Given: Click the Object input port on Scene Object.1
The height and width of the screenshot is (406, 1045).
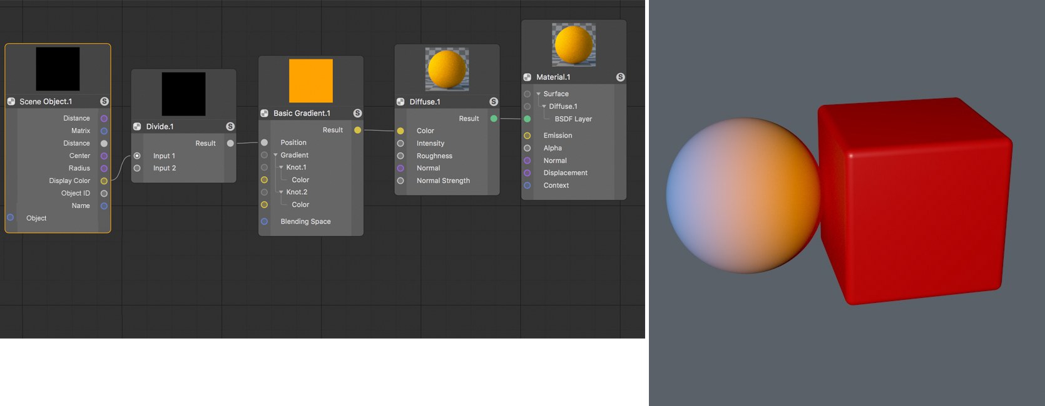Looking at the screenshot, I should 11,217.
